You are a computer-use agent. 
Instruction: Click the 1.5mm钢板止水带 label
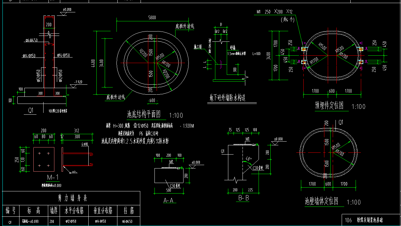coord(236,53)
